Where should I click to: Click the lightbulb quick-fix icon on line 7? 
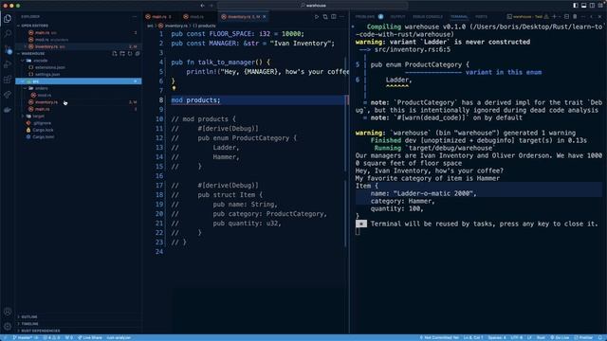pyautogui.click(x=174, y=88)
